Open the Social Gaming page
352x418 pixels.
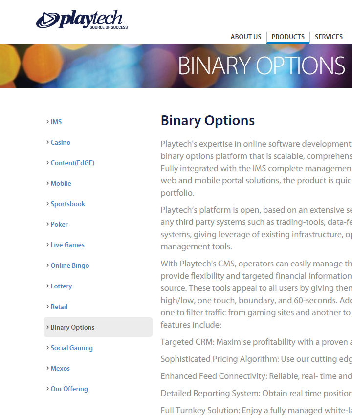pos(72,348)
